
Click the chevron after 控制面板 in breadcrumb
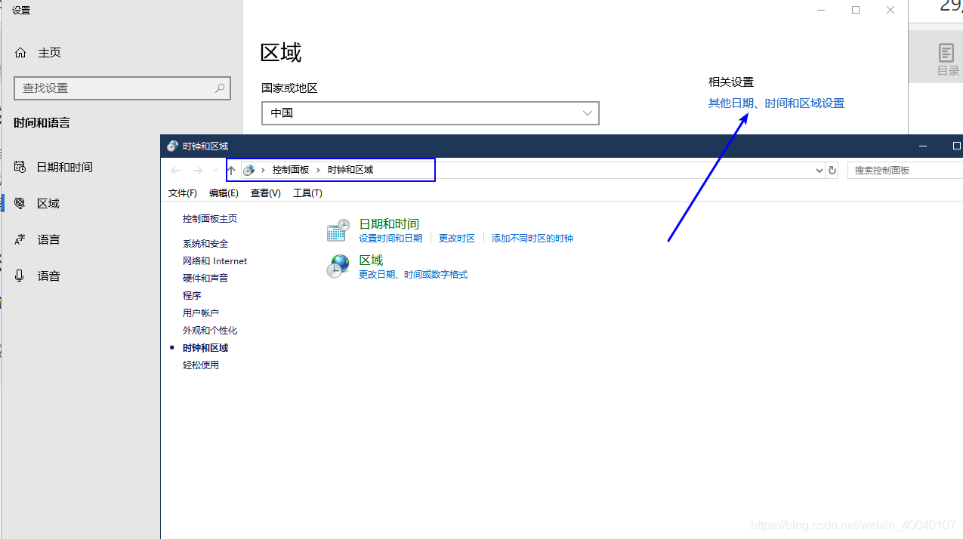pyautogui.click(x=316, y=170)
